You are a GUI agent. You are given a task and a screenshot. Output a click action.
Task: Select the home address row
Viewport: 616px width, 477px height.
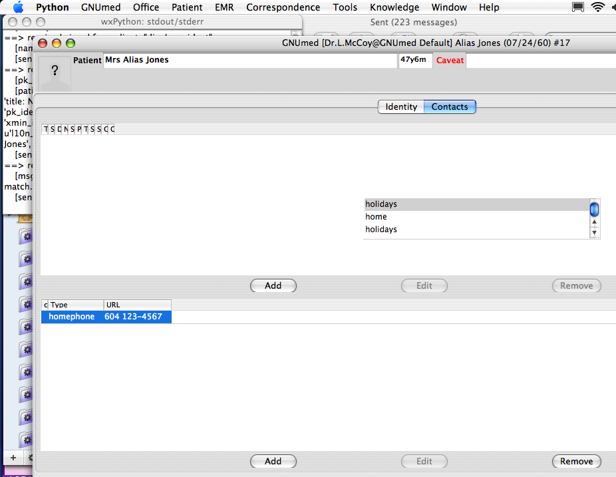click(476, 217)
